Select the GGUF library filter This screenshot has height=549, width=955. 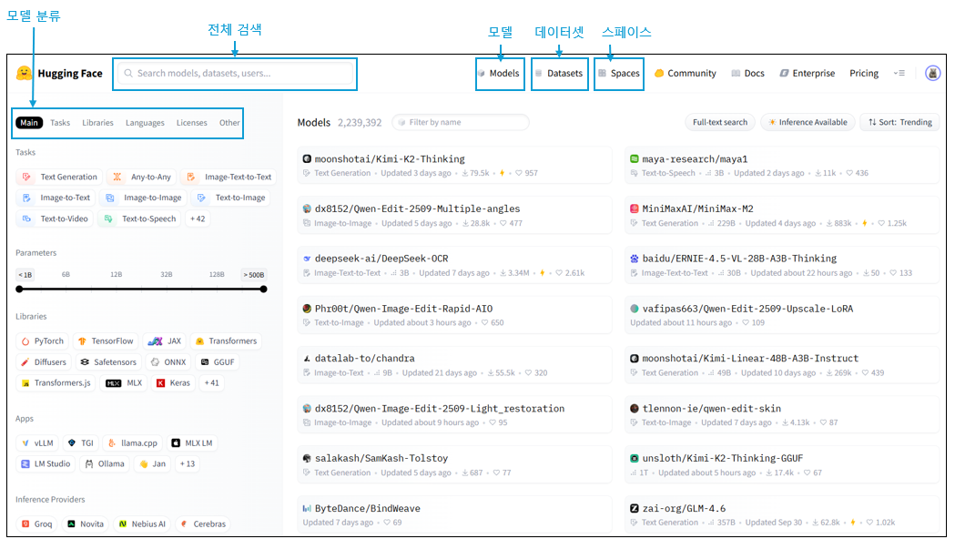(x=218, y=361)
